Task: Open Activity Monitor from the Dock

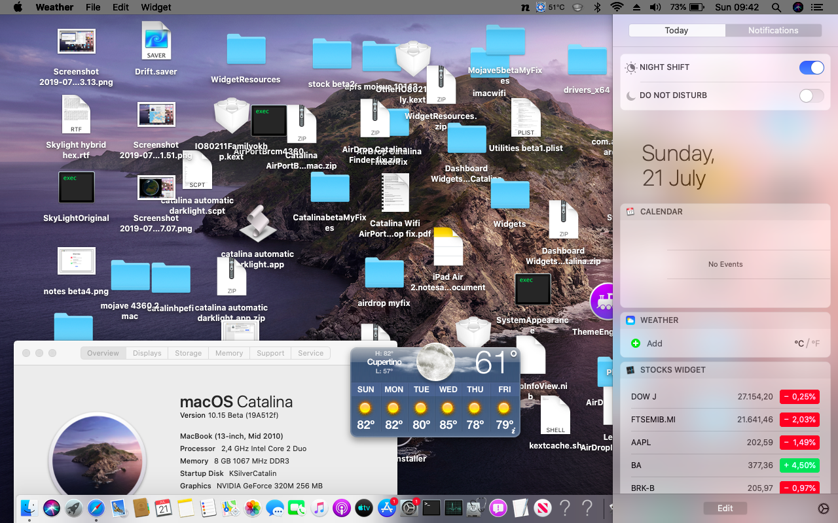Action: tap(454, 507)
